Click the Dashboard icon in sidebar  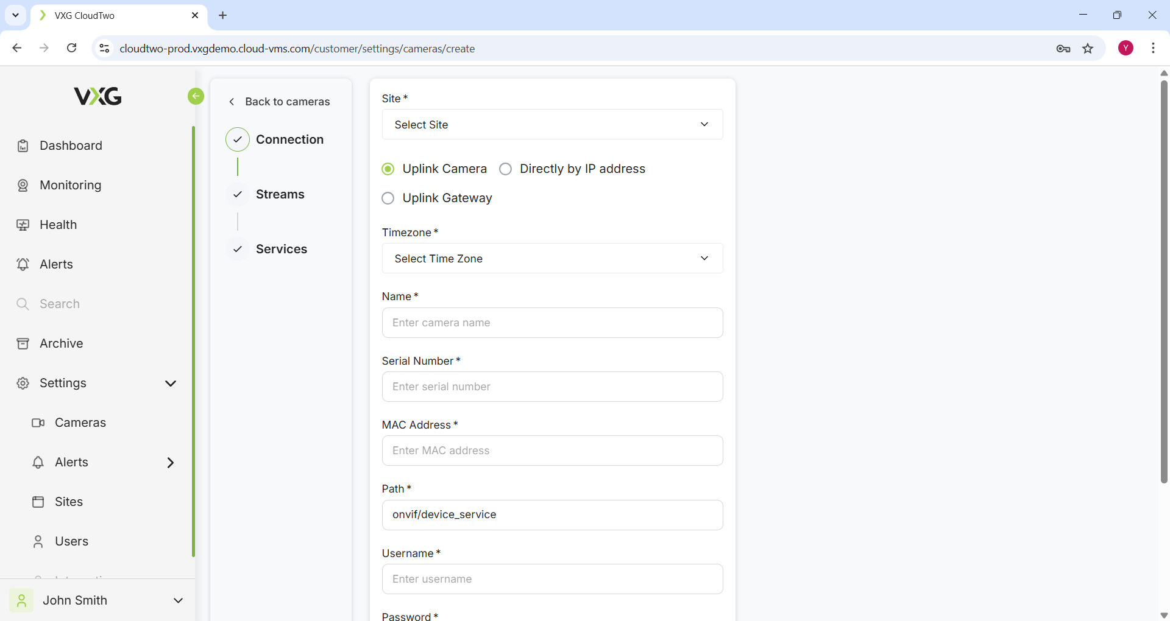23,146
